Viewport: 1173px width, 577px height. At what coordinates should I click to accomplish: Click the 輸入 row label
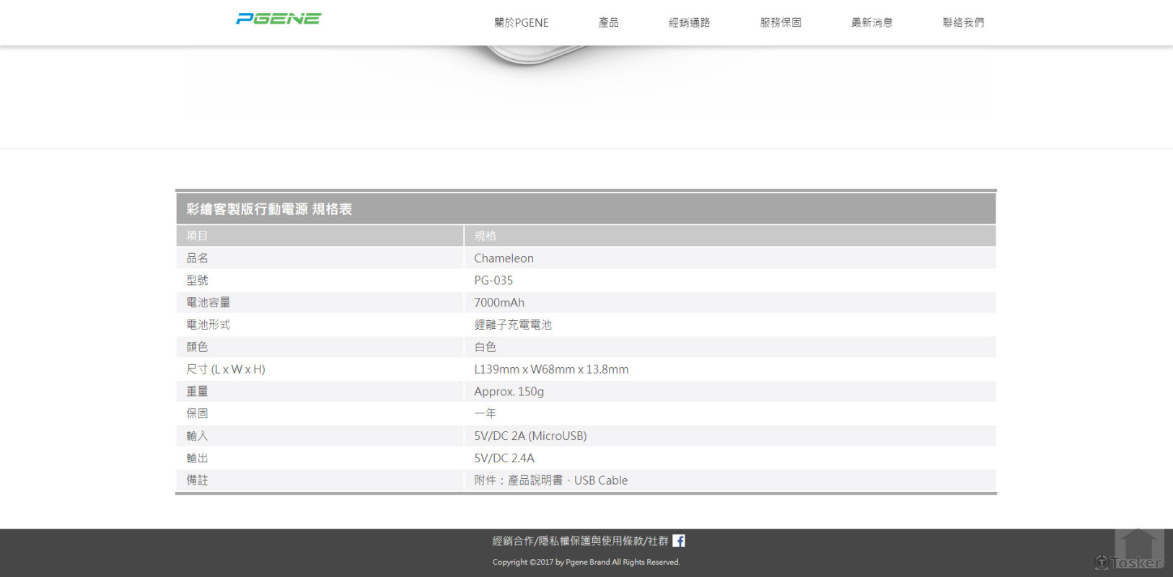click(197, 436)
